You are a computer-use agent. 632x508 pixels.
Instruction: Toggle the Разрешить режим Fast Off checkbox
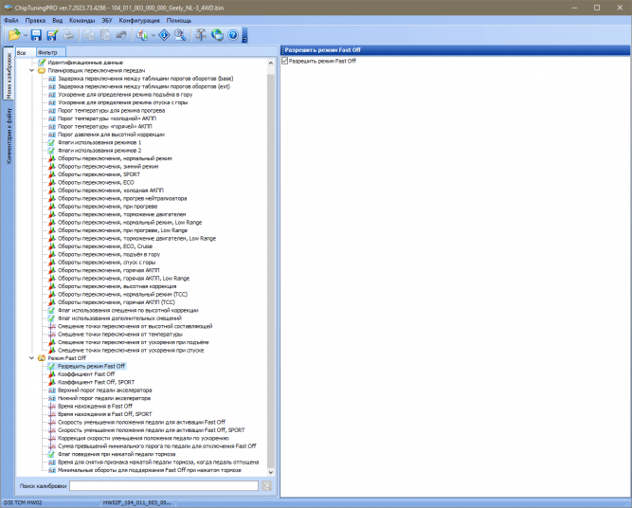(285, 61)
